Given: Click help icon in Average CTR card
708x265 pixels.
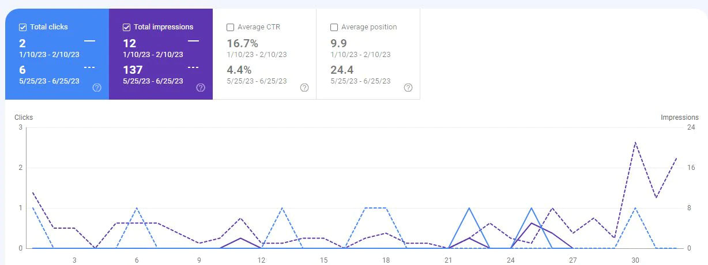Looking at the screenshot, I should point(304,88).
